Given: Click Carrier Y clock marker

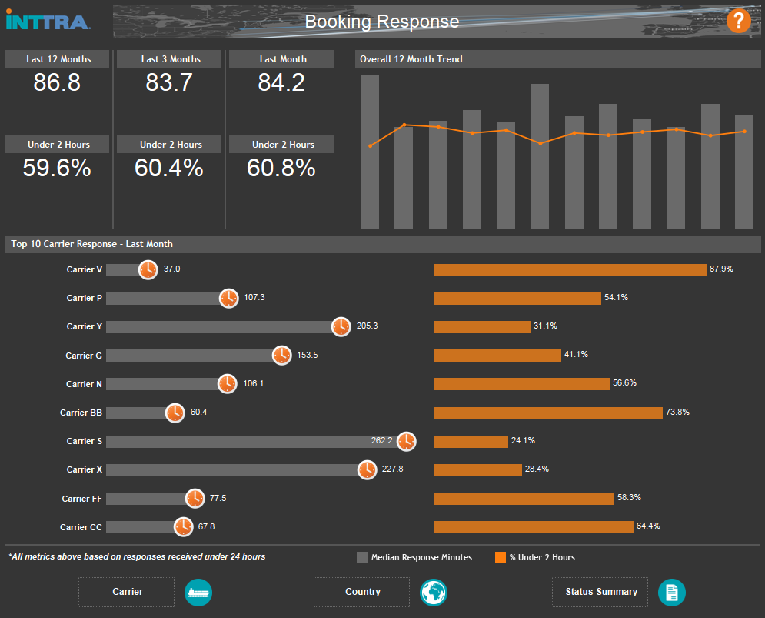Looking at the screenshot, I should click(x=341, y=326).
